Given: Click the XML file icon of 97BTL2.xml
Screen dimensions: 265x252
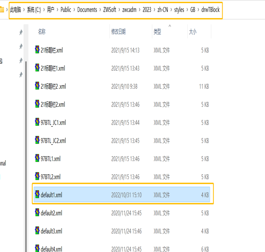Looking at the screenshot, I should point(37,176).
